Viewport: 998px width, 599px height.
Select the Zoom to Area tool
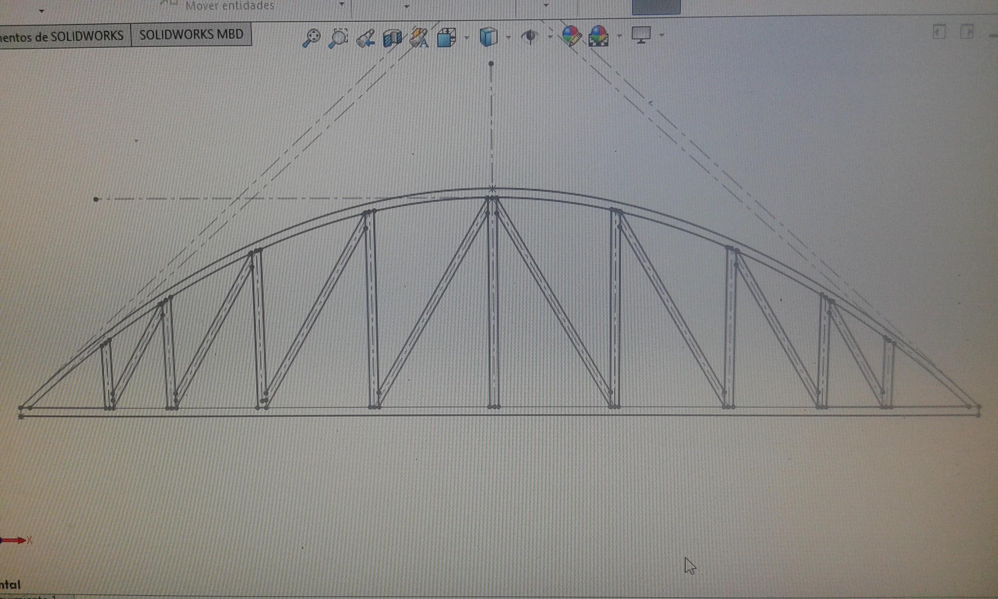click(x=338, y=38)
